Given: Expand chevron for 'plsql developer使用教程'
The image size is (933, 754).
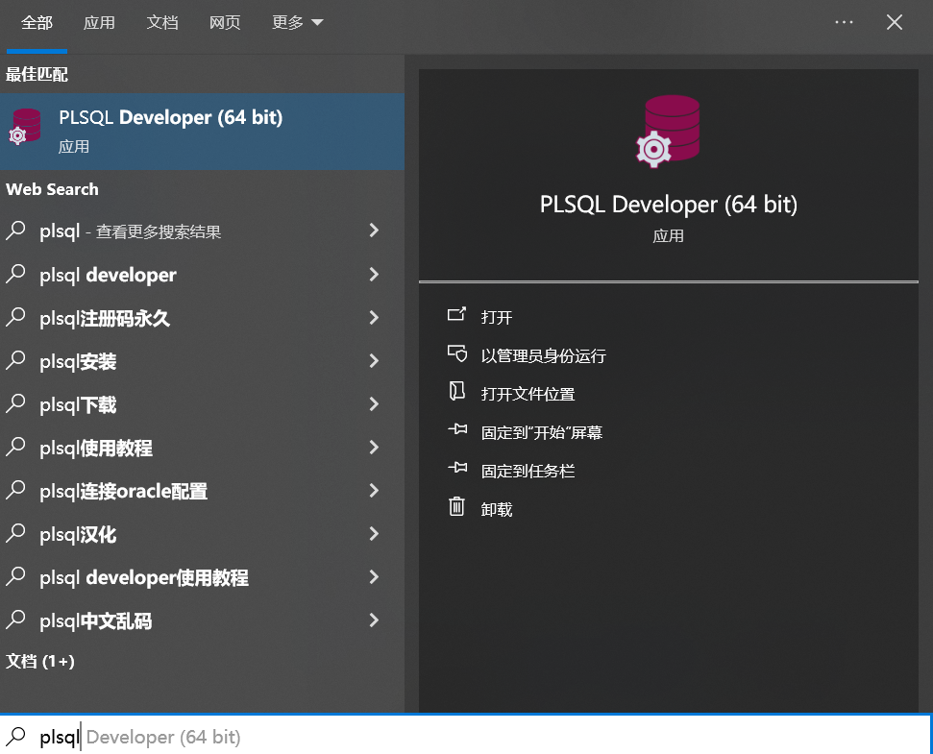Looking at the screenshot, I should (374, 577).
